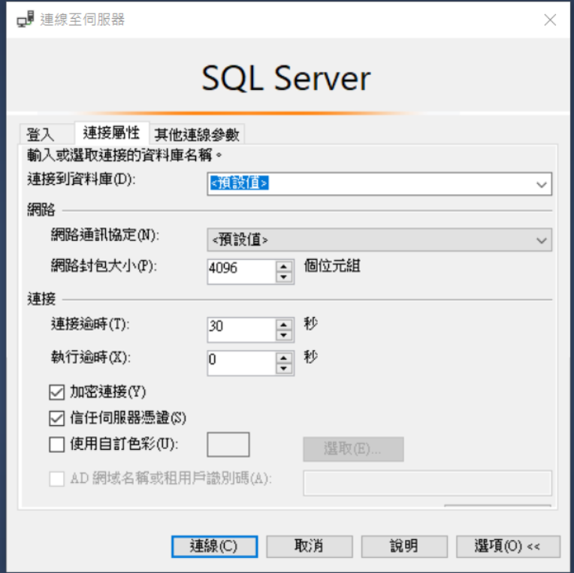Decrease 連接逾時 with down arrow
The width and height of the screenshot is (574, 573).
coord(284,335)
